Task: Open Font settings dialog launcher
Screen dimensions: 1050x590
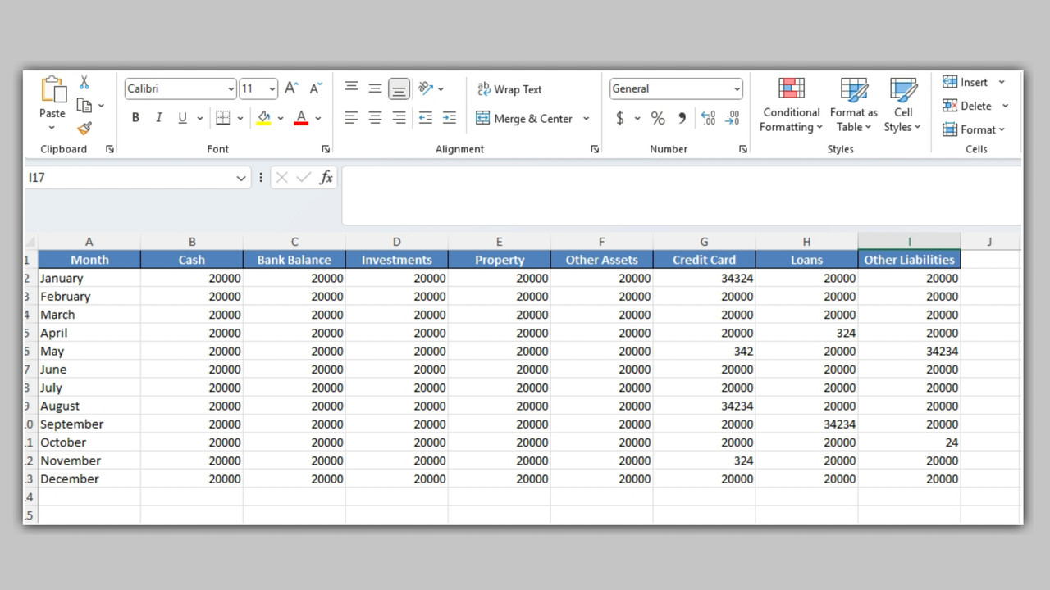Action: point(326,149)
